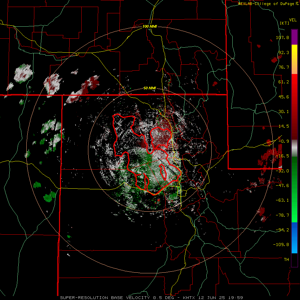Click the 92.3 legend value
300x300 pixels.
pos(284,52)
